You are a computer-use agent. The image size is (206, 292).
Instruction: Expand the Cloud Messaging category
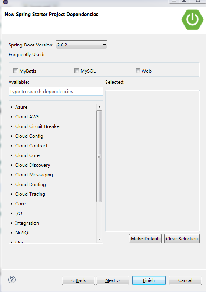(11, 175)
